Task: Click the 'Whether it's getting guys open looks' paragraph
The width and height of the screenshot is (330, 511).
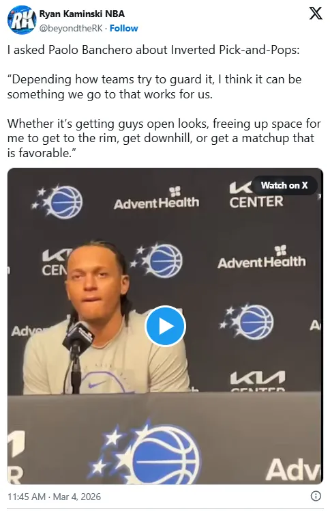Action: pyautogui.click(x=164, y=138)
